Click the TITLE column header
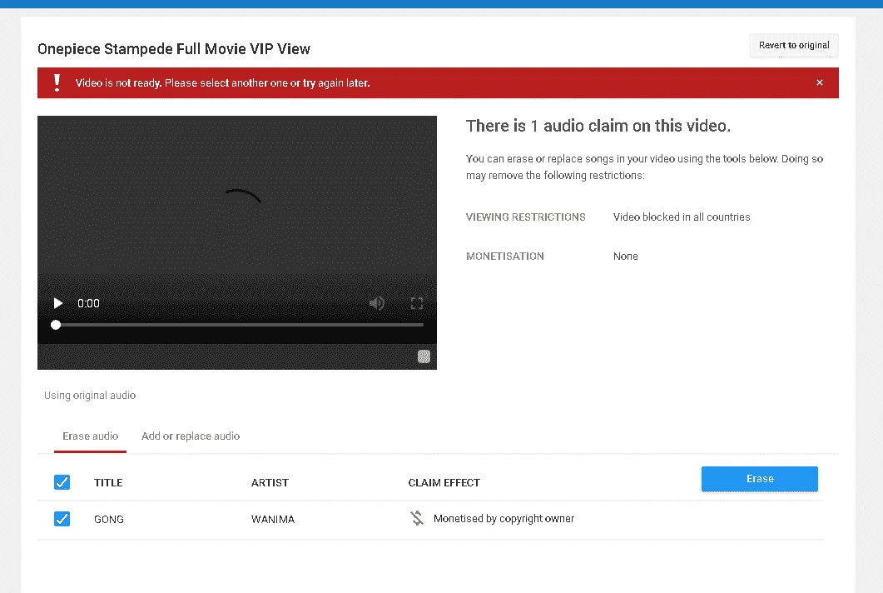 pos(108,482)
